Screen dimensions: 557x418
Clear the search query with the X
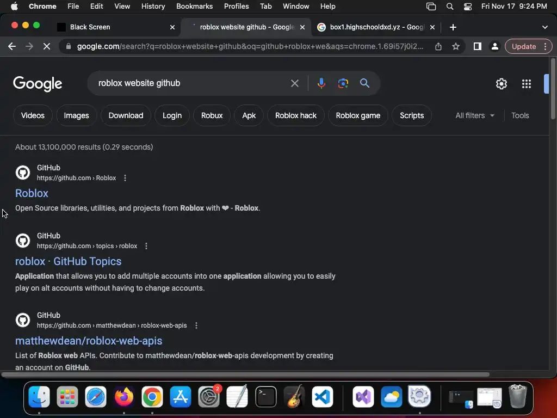pos(294,83)
